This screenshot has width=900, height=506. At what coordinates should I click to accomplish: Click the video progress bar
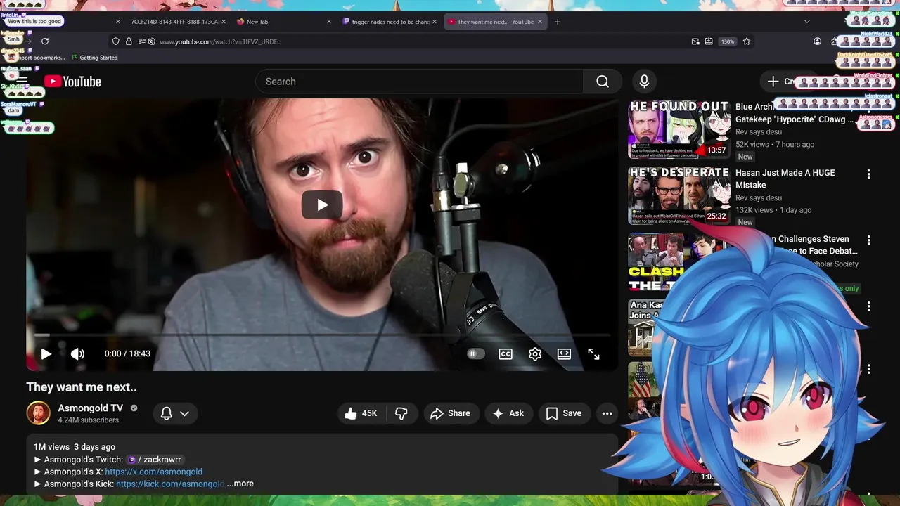click(322, 335)
